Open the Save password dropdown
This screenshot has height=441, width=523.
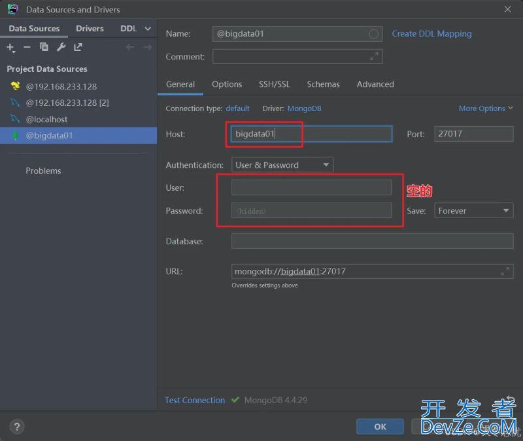[473, 210]
